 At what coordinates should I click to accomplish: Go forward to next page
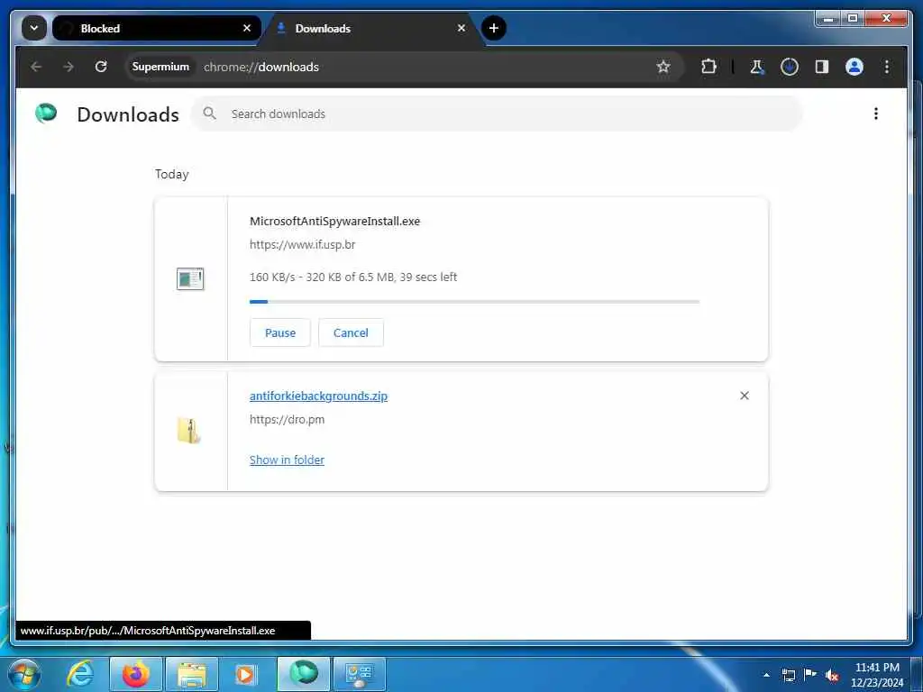pyautogui.click(x=69, y=67)
